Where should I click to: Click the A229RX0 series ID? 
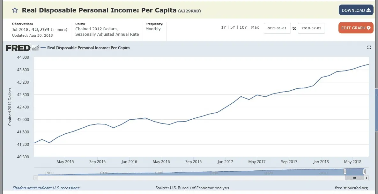[189, 11]
